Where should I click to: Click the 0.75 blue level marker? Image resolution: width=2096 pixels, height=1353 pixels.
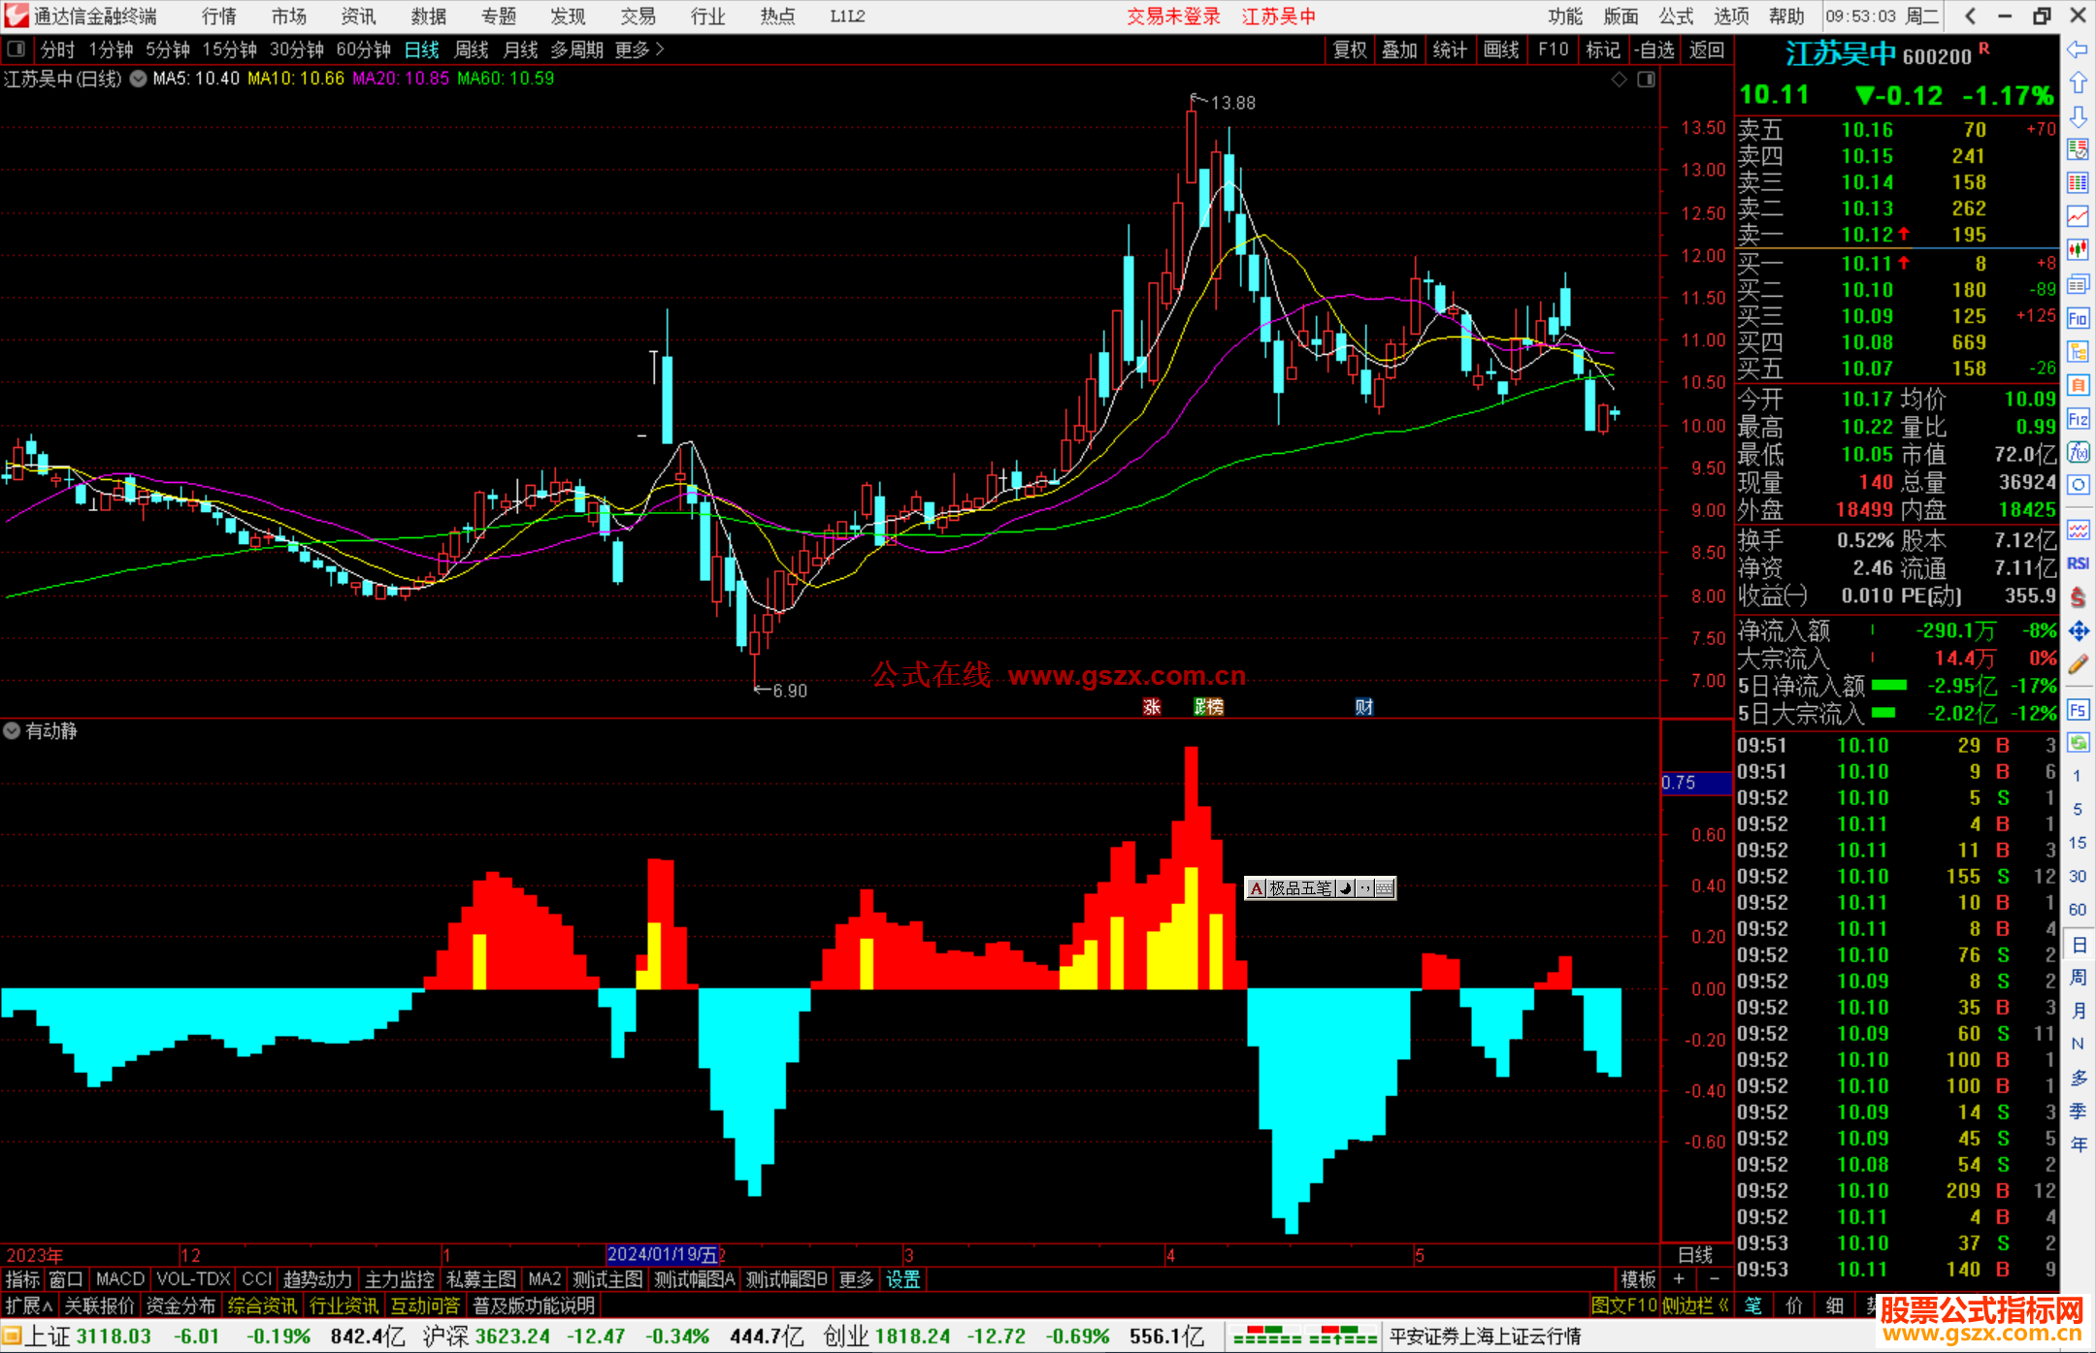click(1694, 783)
